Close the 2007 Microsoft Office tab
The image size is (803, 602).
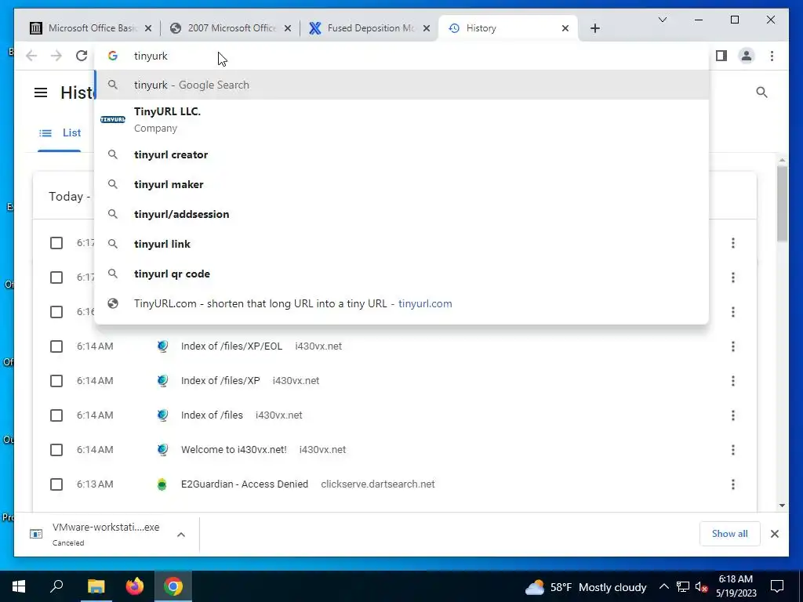pos(288,28)
